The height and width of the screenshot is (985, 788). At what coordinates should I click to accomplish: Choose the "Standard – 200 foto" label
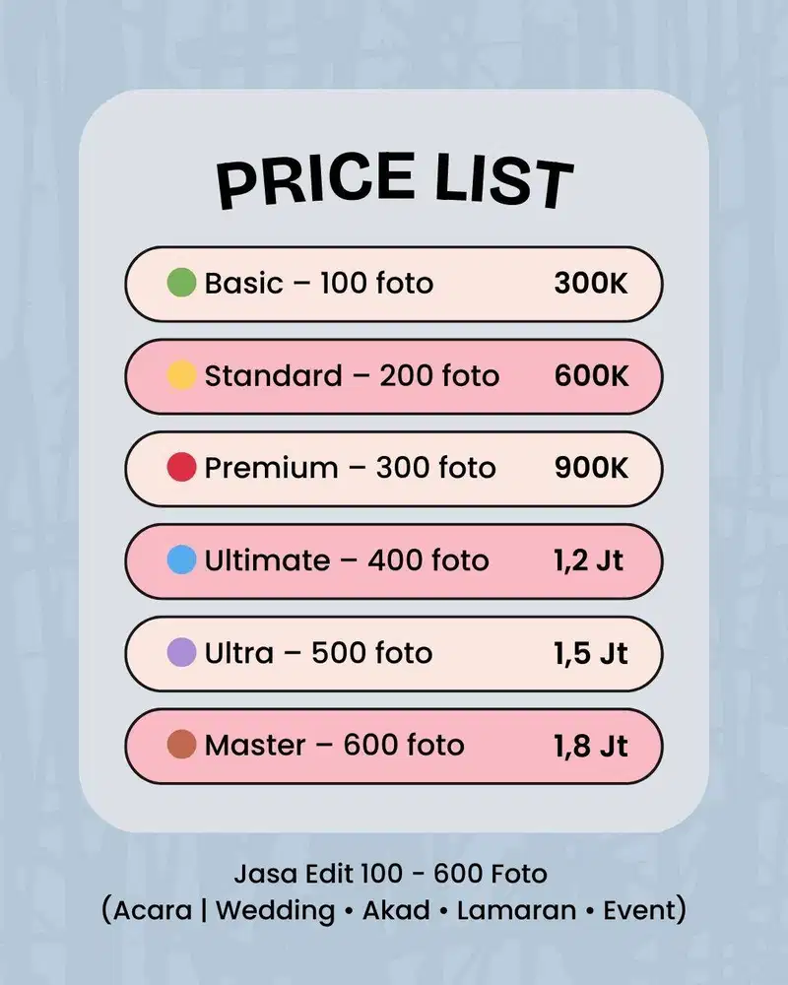(x=352, y=375)
